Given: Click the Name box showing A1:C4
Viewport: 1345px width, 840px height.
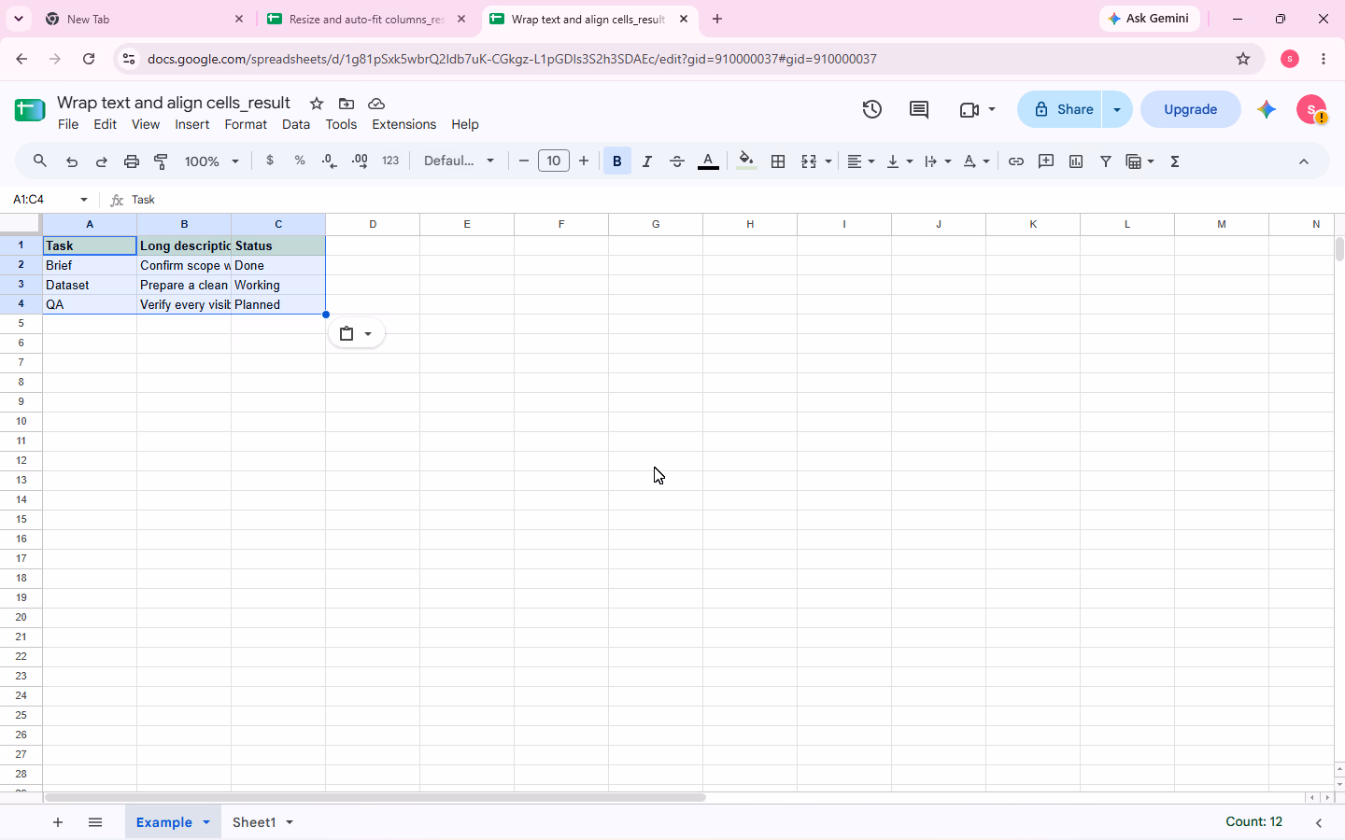Looking at the screenshot, I should 50,200.
